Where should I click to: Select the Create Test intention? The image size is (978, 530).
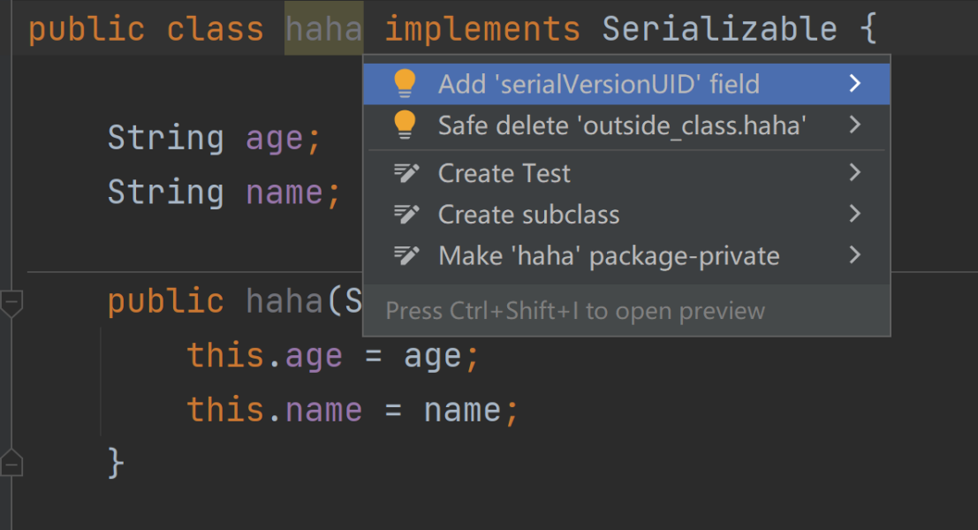click(504, 173)
